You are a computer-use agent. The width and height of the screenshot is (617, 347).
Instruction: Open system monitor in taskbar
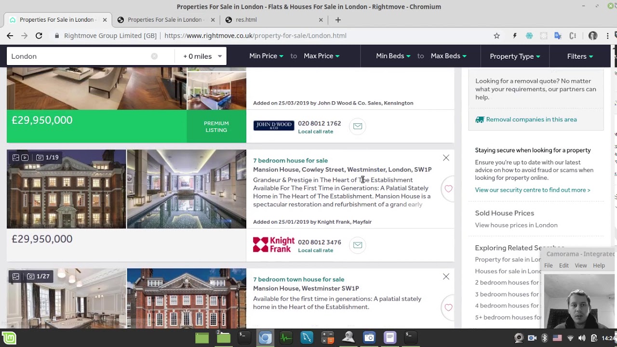pos(286,338)
